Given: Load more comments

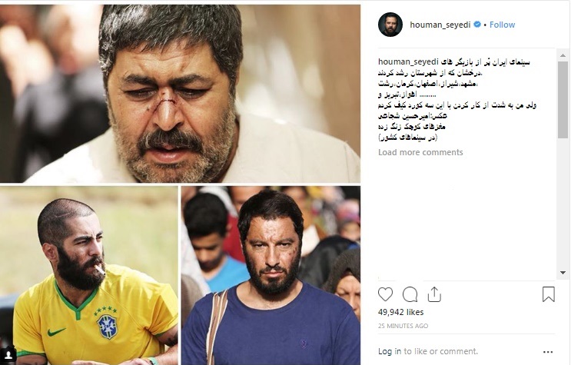Looking at the screenshot, I should (x=420, y=152).
